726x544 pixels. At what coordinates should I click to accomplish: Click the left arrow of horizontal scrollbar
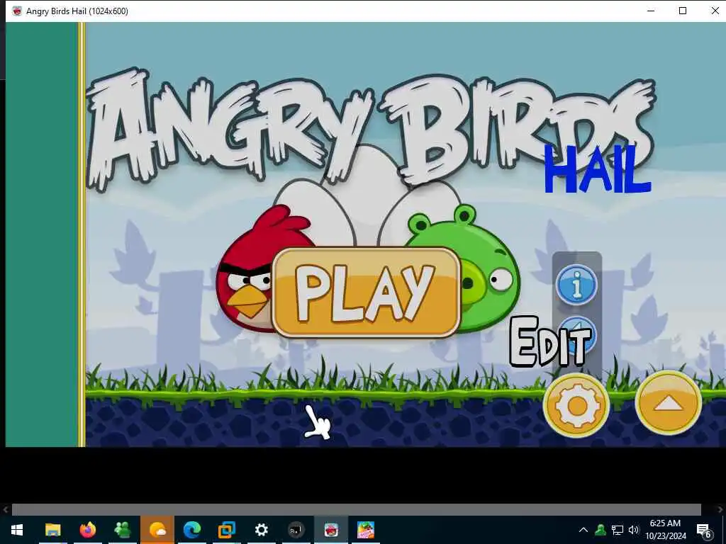point(6,509)
